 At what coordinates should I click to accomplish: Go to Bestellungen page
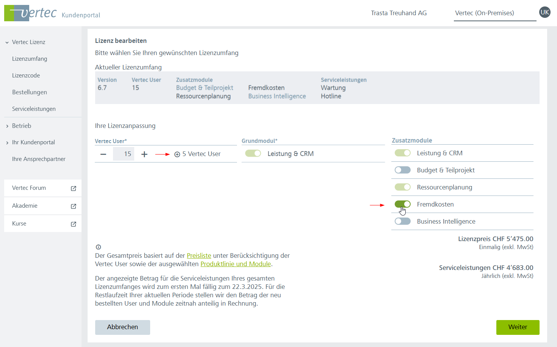tap(30, 92)
